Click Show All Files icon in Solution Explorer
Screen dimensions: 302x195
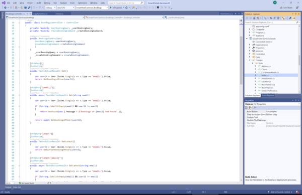point(278,18)
